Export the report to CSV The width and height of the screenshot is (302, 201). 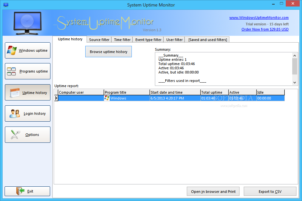coord(270,191)
